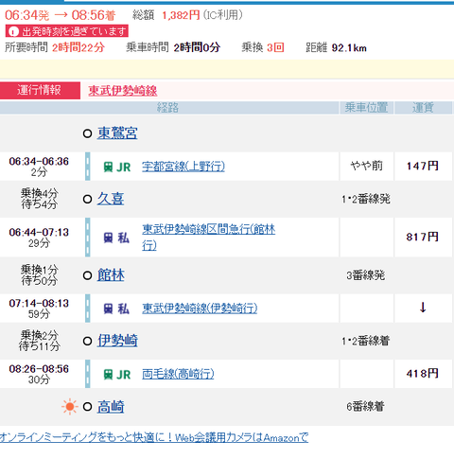Click the distance value 92.1km
This screenshot has height=459, width=454.
coord(349,48)
